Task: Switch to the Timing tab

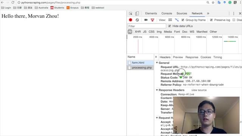Action: [218, 57]
